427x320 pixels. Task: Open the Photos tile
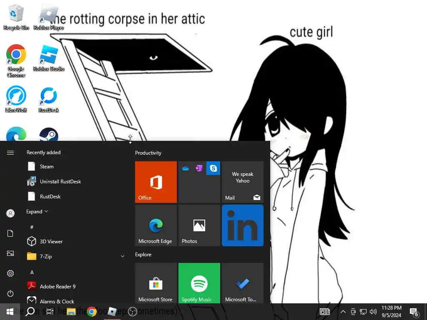click(x=199, y=225)
